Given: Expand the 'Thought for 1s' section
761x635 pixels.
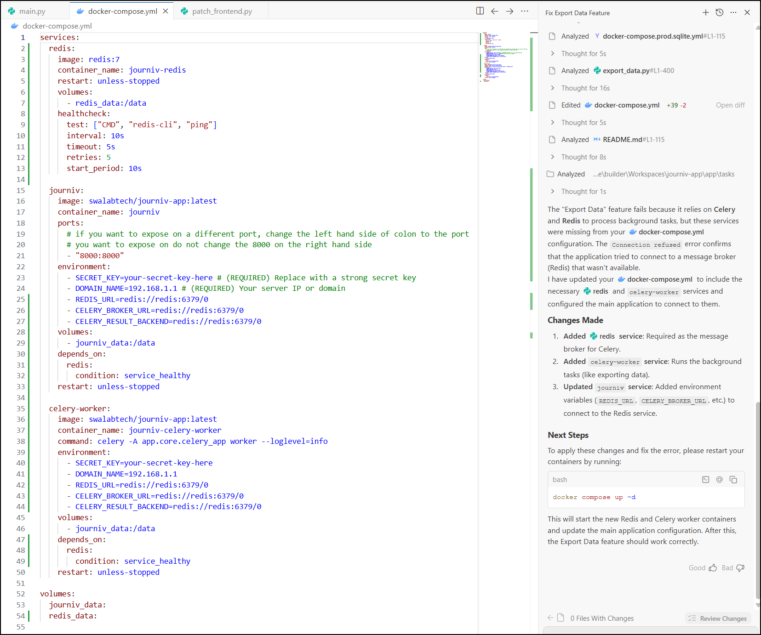Looking at the screenshot, I should (x=583, y=192).
